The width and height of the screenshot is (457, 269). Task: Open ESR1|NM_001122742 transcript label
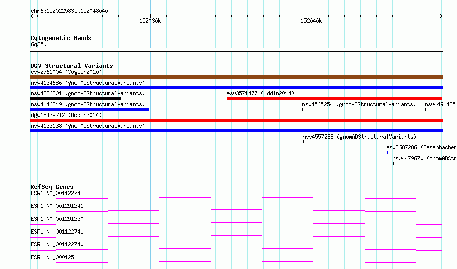(57, 193)
